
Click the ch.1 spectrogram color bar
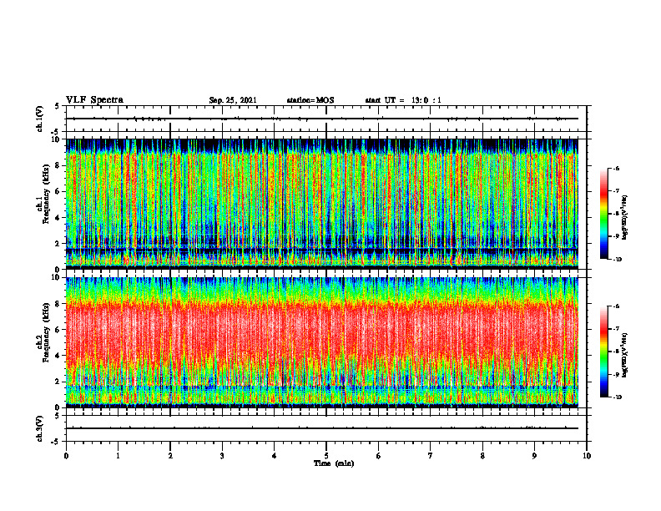click(603, 214)
